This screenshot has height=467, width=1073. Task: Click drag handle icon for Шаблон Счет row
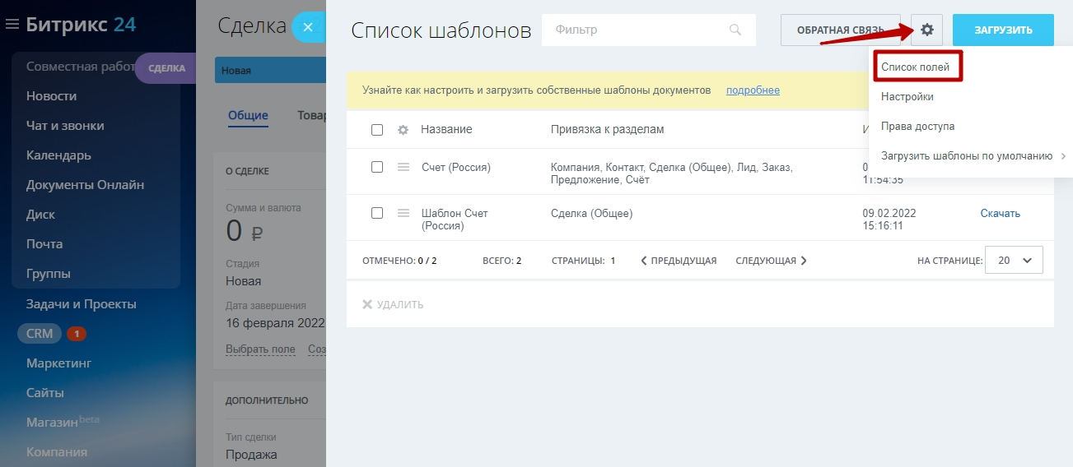[x=404, y=213]
